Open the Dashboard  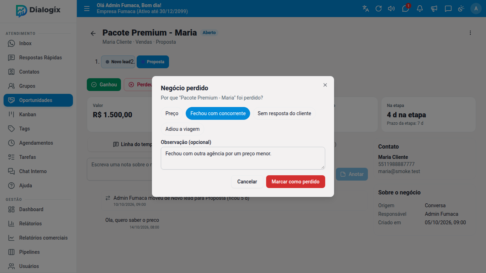coord(38,209)
